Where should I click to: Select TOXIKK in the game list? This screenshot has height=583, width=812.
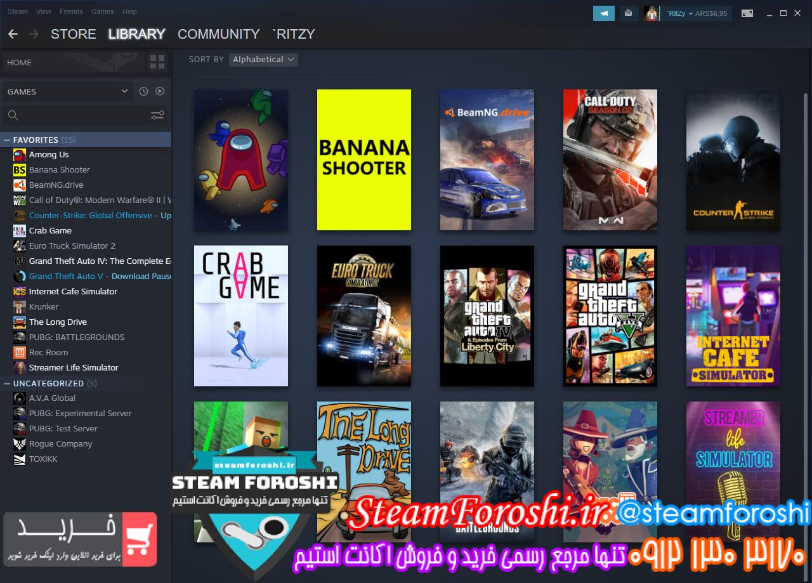point(86,459)
